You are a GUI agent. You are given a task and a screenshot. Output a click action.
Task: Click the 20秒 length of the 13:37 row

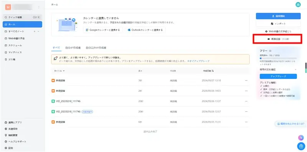tap(140, 101)
